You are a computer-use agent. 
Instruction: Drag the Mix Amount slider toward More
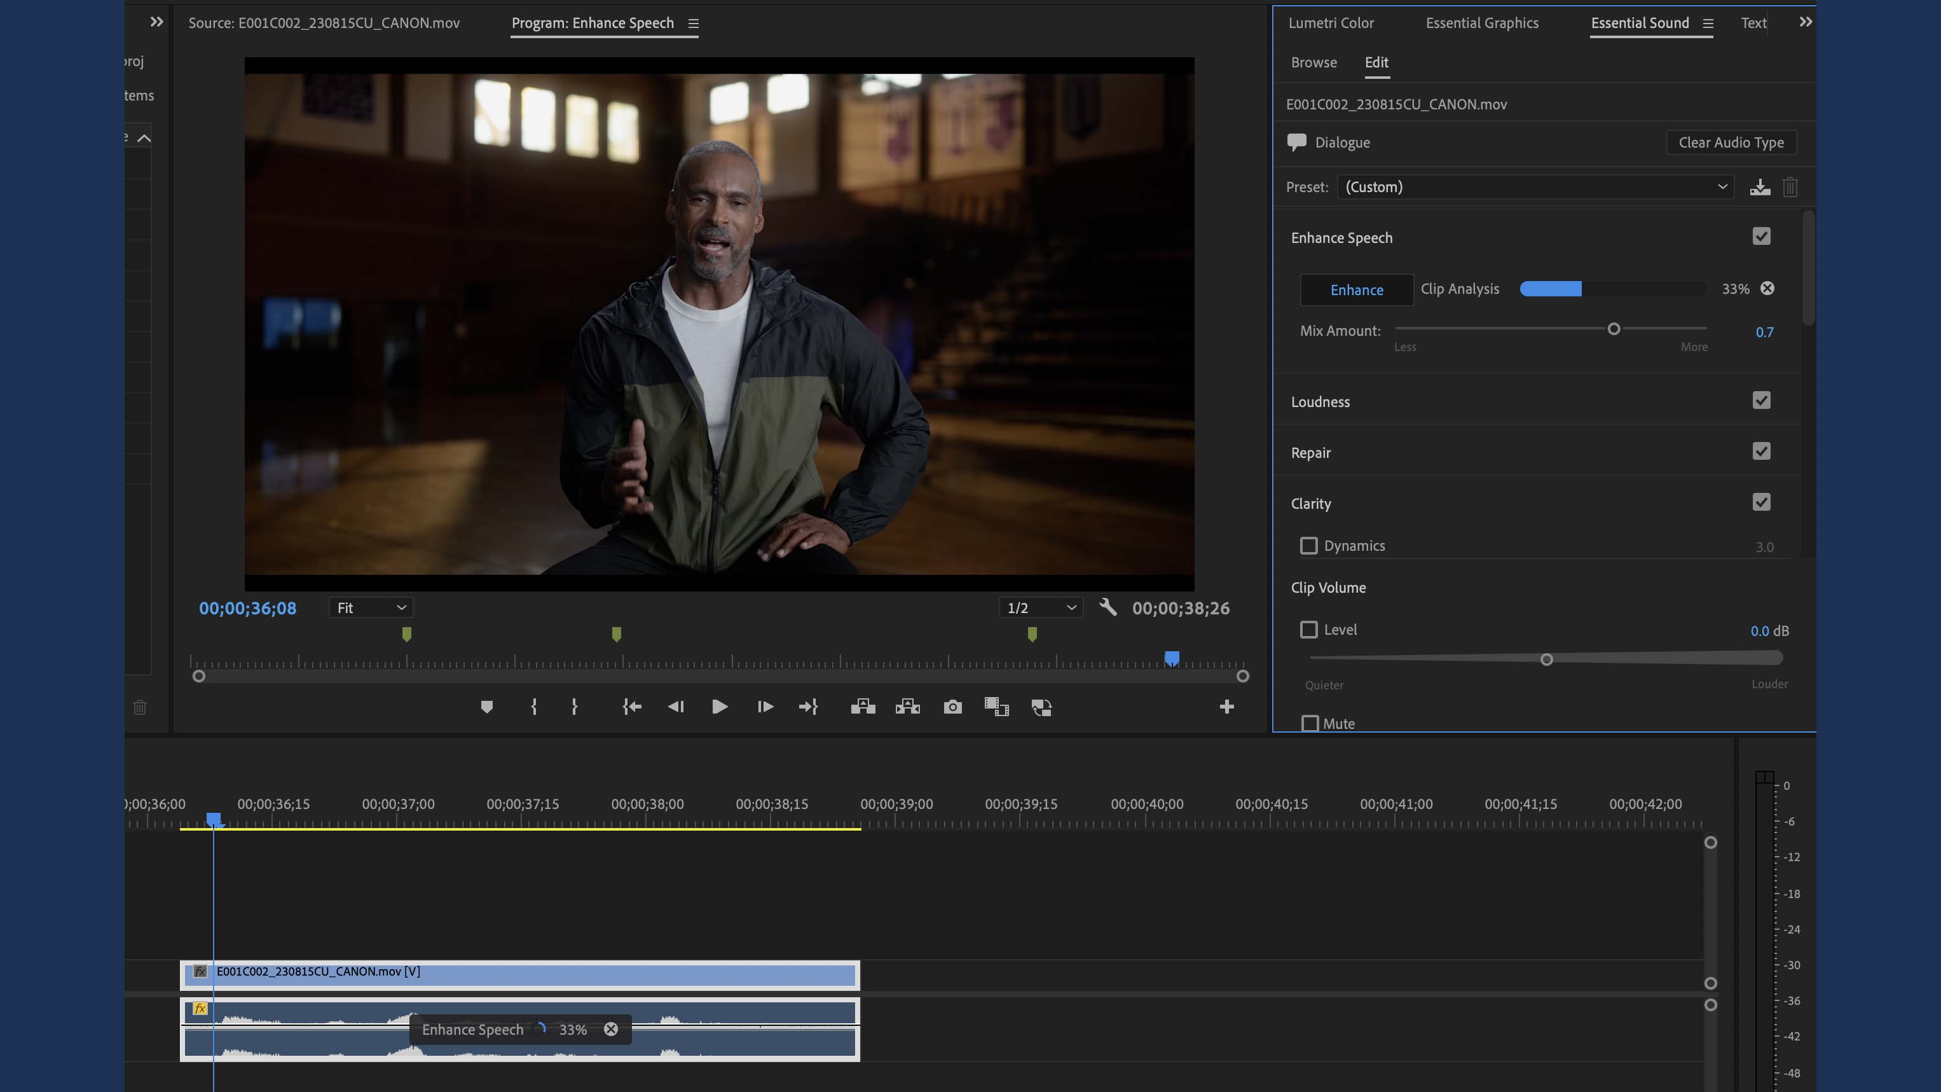click(1613, 329)
